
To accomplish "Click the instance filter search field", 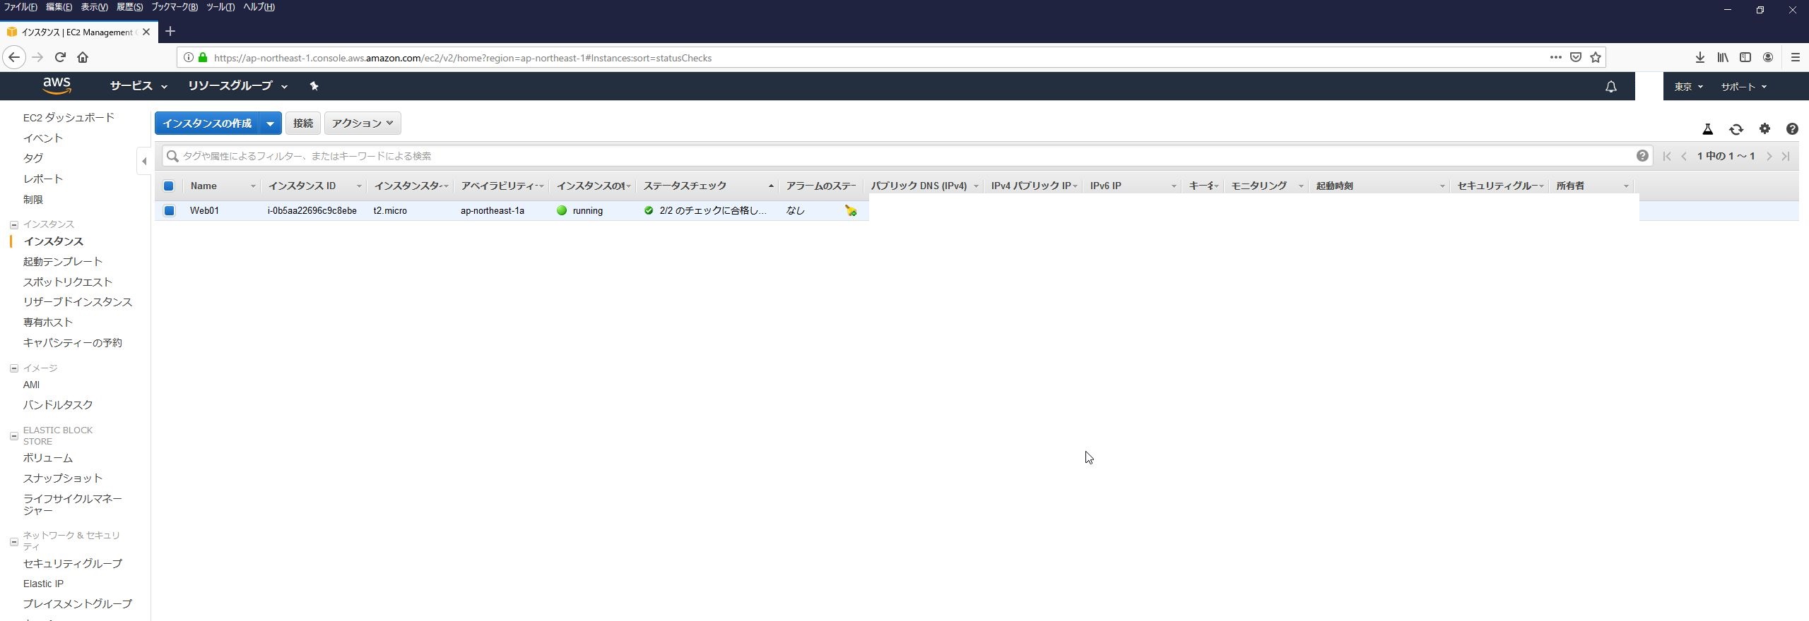I will click(x=907, y=156).
